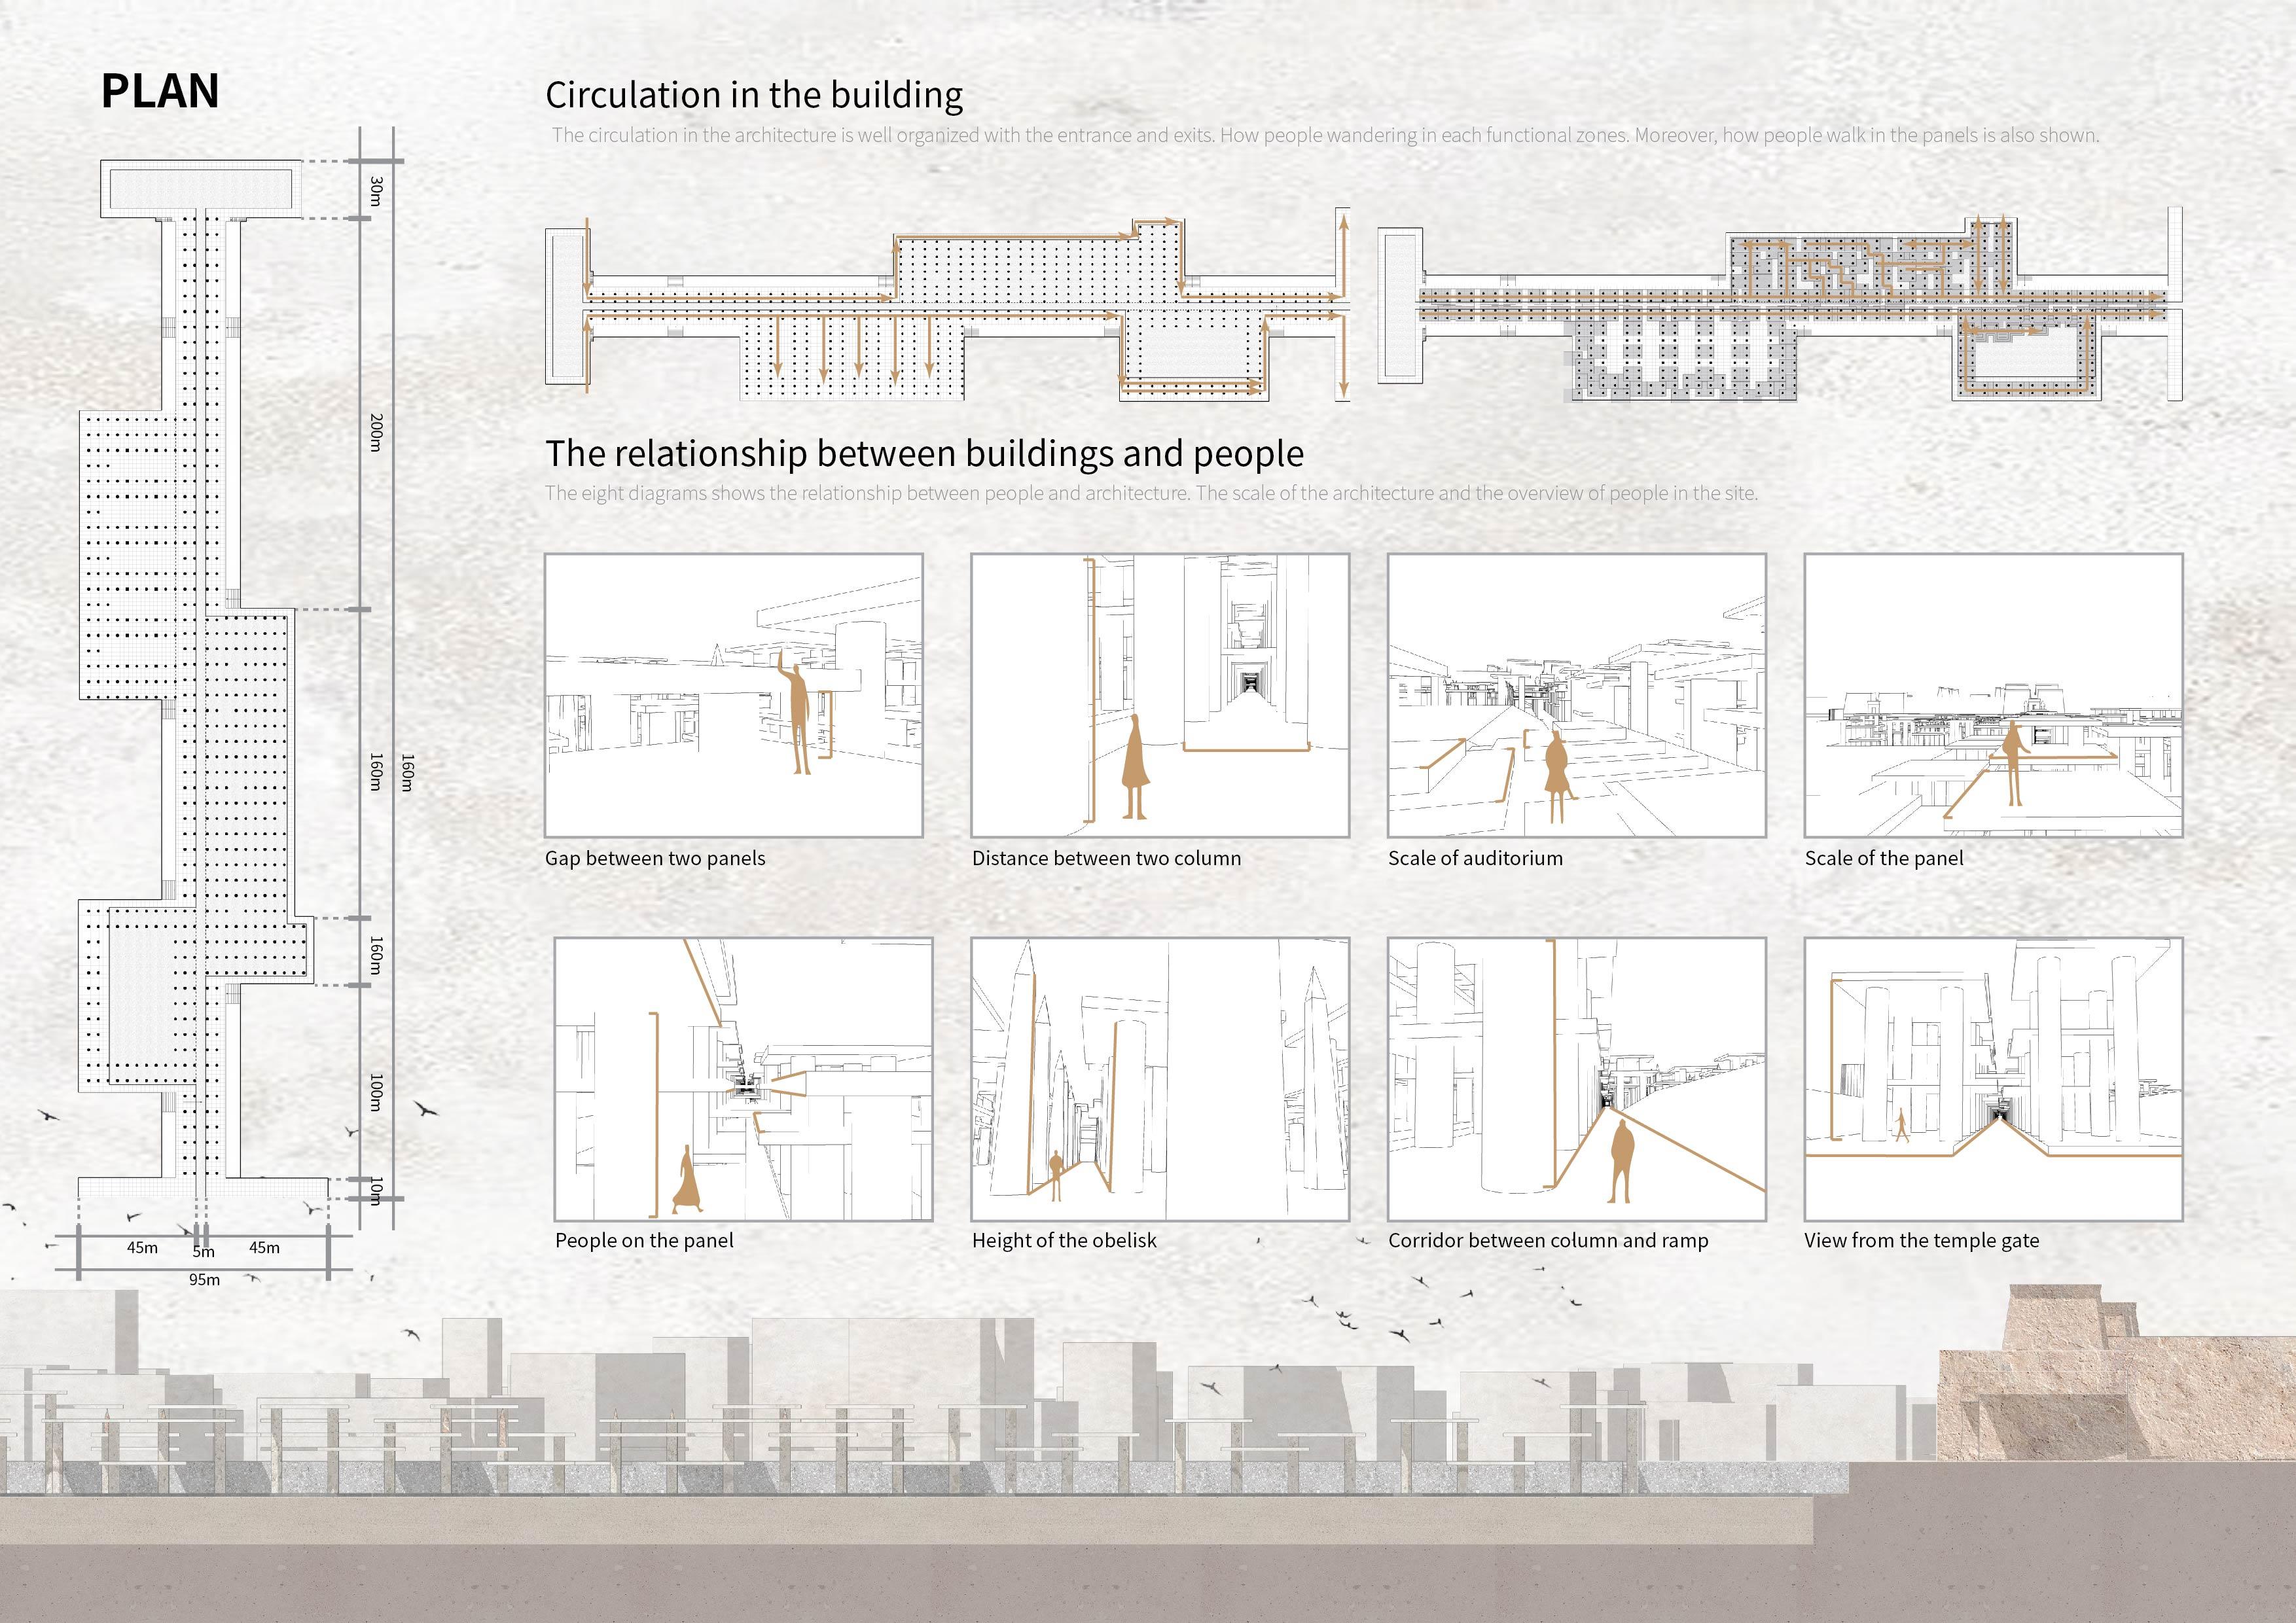2296x1623 pixels.
Task: Click the 200m dimension label
Action: (x=376, y=432)
